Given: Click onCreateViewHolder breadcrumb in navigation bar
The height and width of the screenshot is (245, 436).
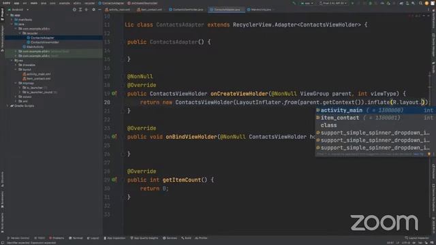Looking at the screenshot, I should click(142, 3).
